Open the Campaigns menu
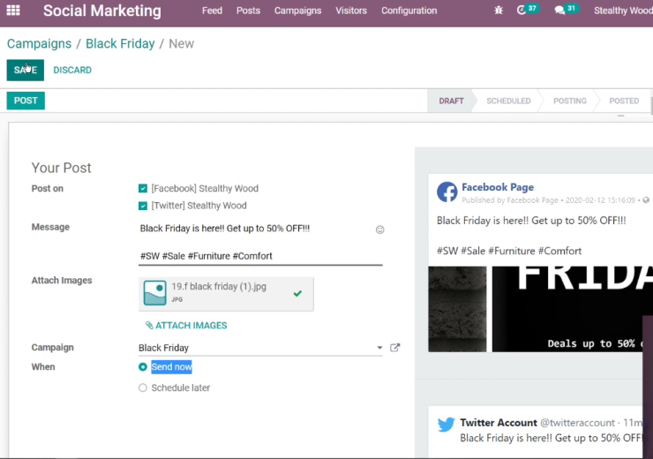Screen dimensions: 653x459 [297, 11]
